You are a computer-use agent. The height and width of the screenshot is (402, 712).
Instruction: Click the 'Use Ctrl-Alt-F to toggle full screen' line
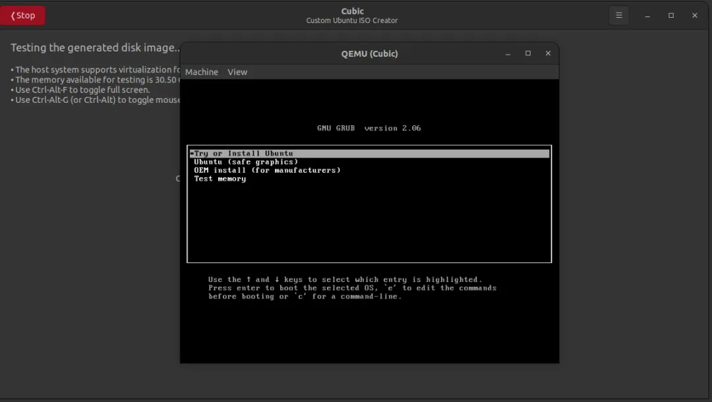(x=80, y=90)
